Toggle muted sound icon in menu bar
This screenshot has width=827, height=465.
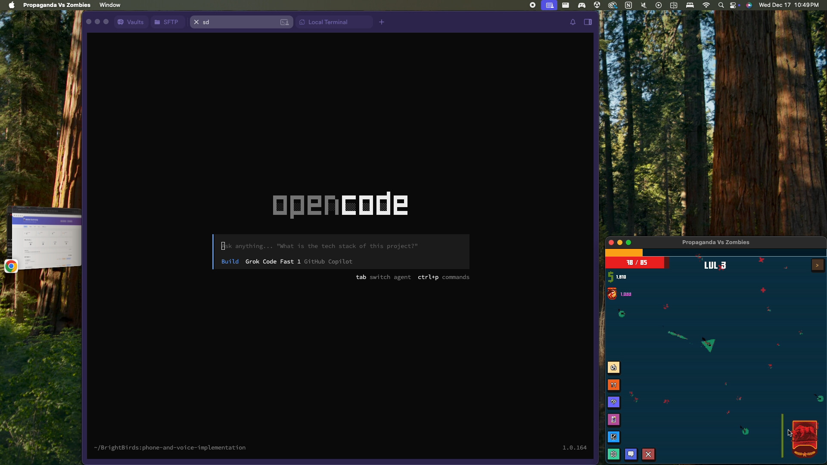(x=644, y=5)
